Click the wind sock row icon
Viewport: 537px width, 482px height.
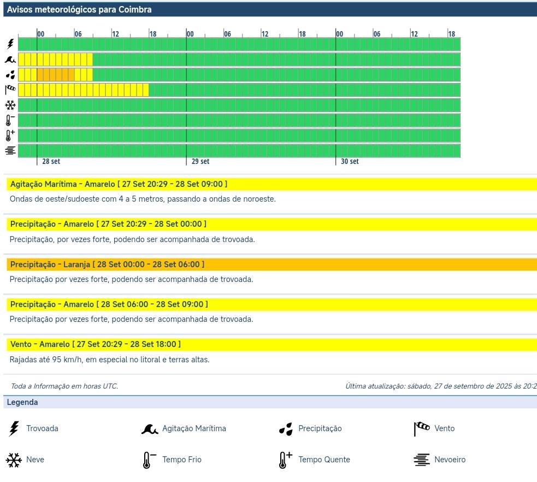coord(10,90)
